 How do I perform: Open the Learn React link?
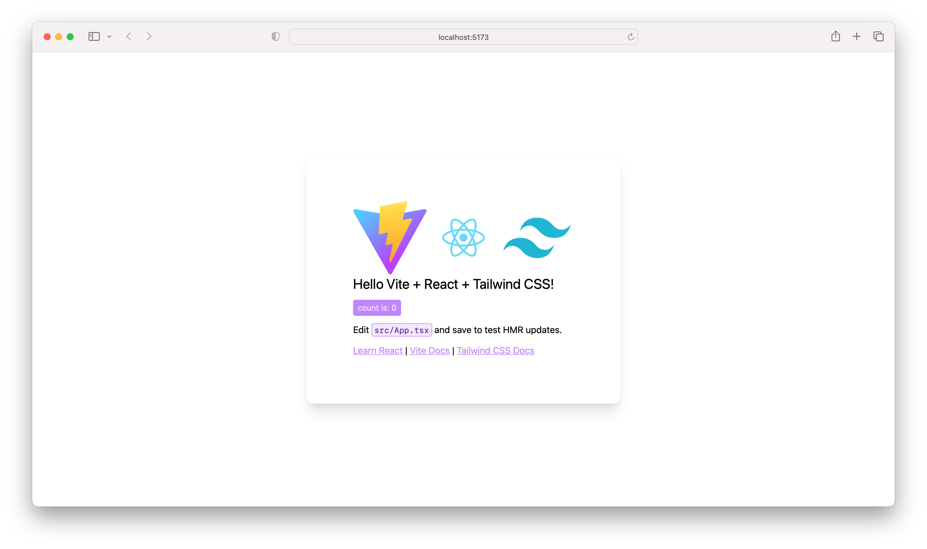[378, 350]
